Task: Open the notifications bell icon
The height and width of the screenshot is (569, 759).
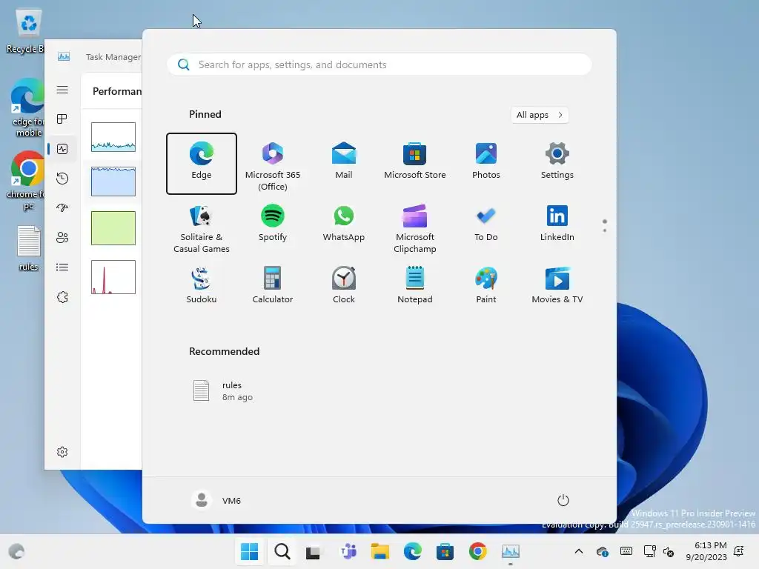Action: [x=739, y=551]
